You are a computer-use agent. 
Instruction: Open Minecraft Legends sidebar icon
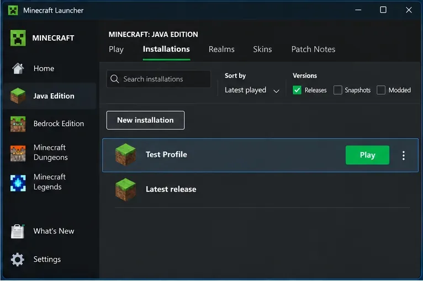point(18,183)
